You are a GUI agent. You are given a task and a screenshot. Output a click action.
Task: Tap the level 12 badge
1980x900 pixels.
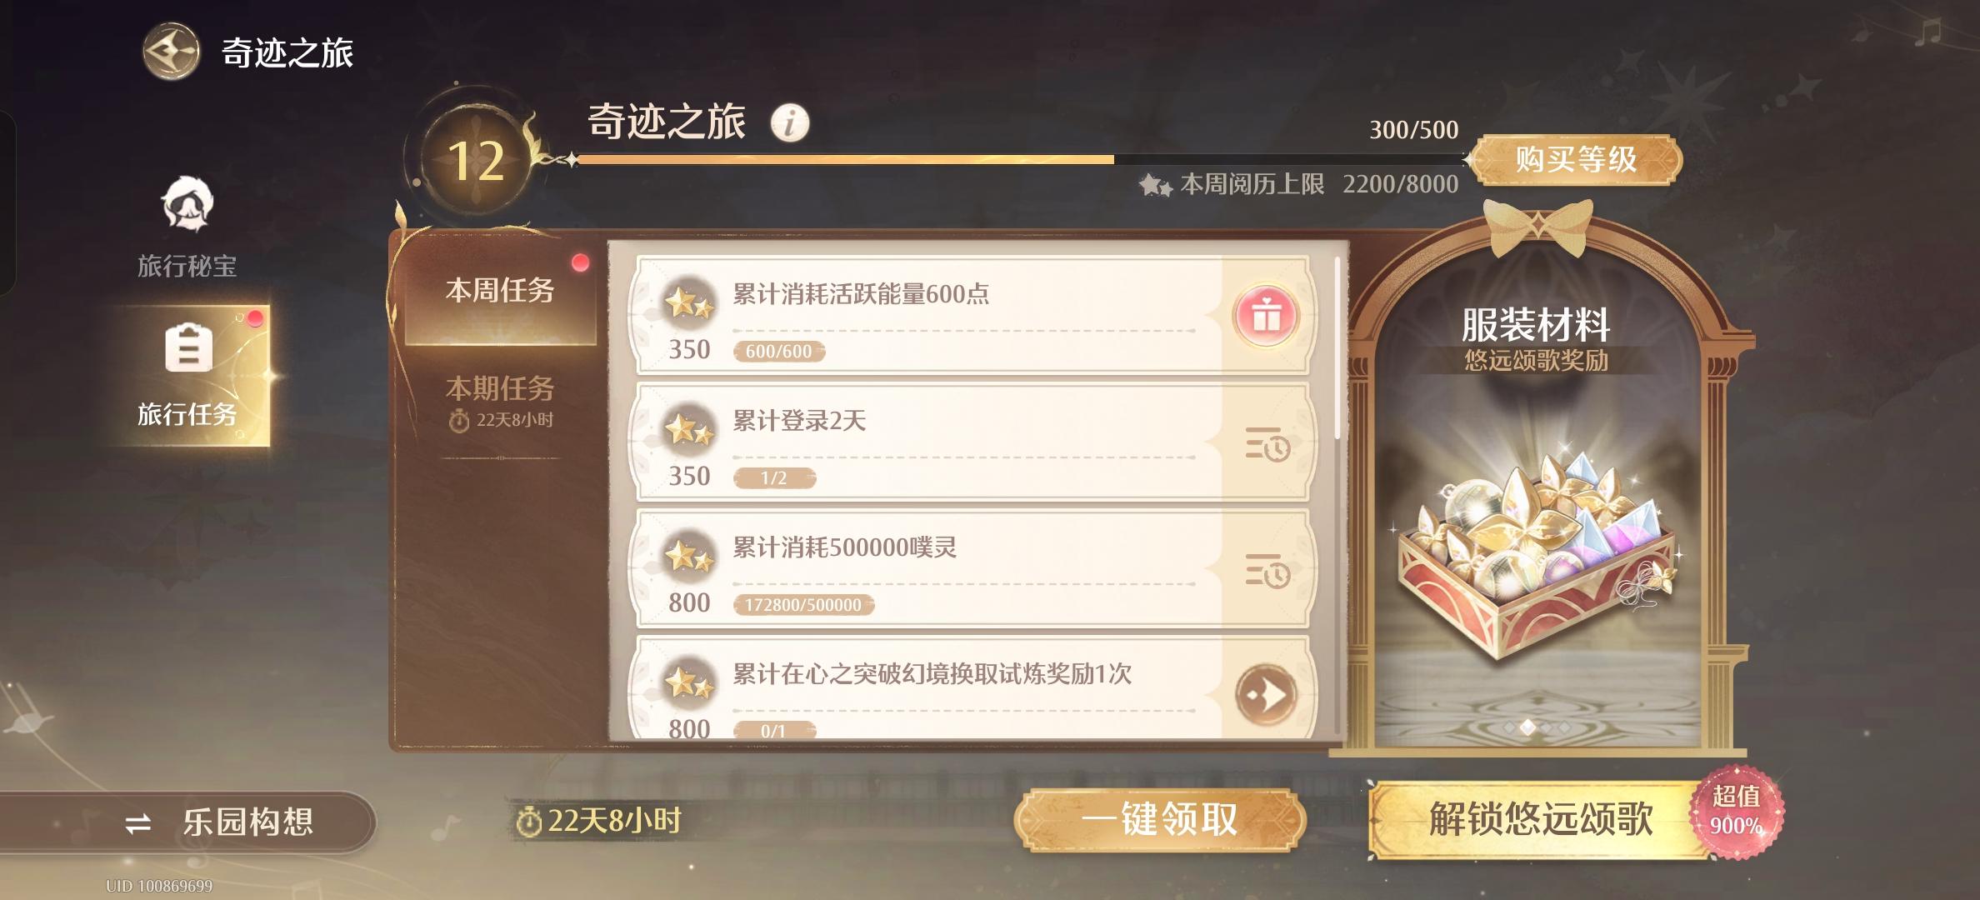coord(476,160)
